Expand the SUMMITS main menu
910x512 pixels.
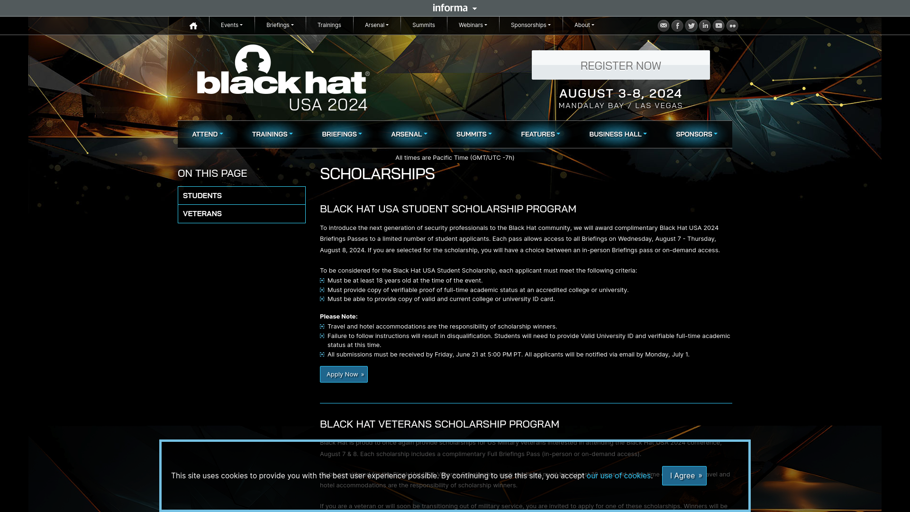(474, 134)
